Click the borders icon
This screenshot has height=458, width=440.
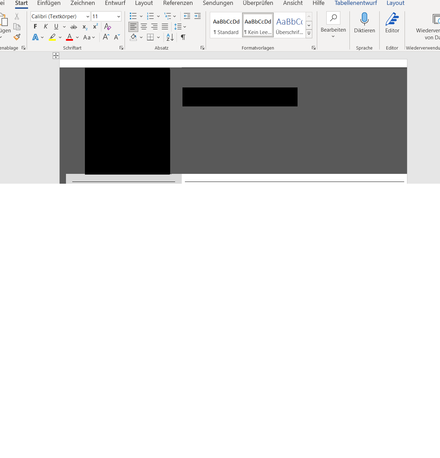[150, 37]
